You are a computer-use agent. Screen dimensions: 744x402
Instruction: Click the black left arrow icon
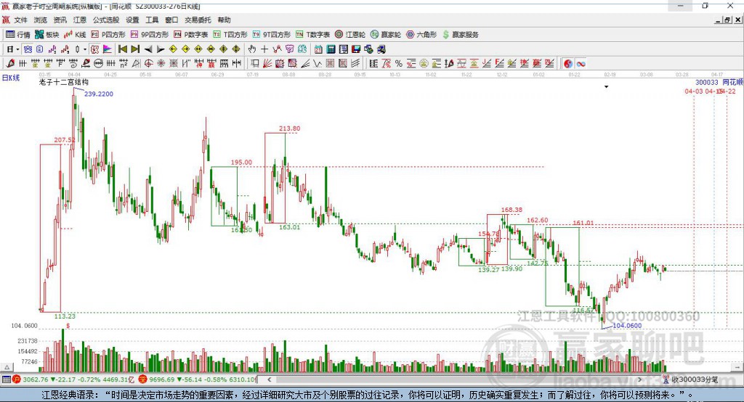(x=148, y=49)
